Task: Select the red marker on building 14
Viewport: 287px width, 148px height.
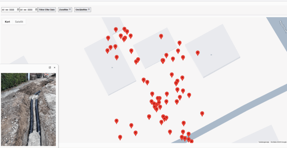Action: (x=198, y=53)
